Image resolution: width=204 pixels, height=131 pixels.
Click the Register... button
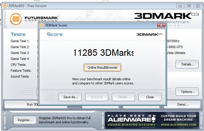point(25,120)
